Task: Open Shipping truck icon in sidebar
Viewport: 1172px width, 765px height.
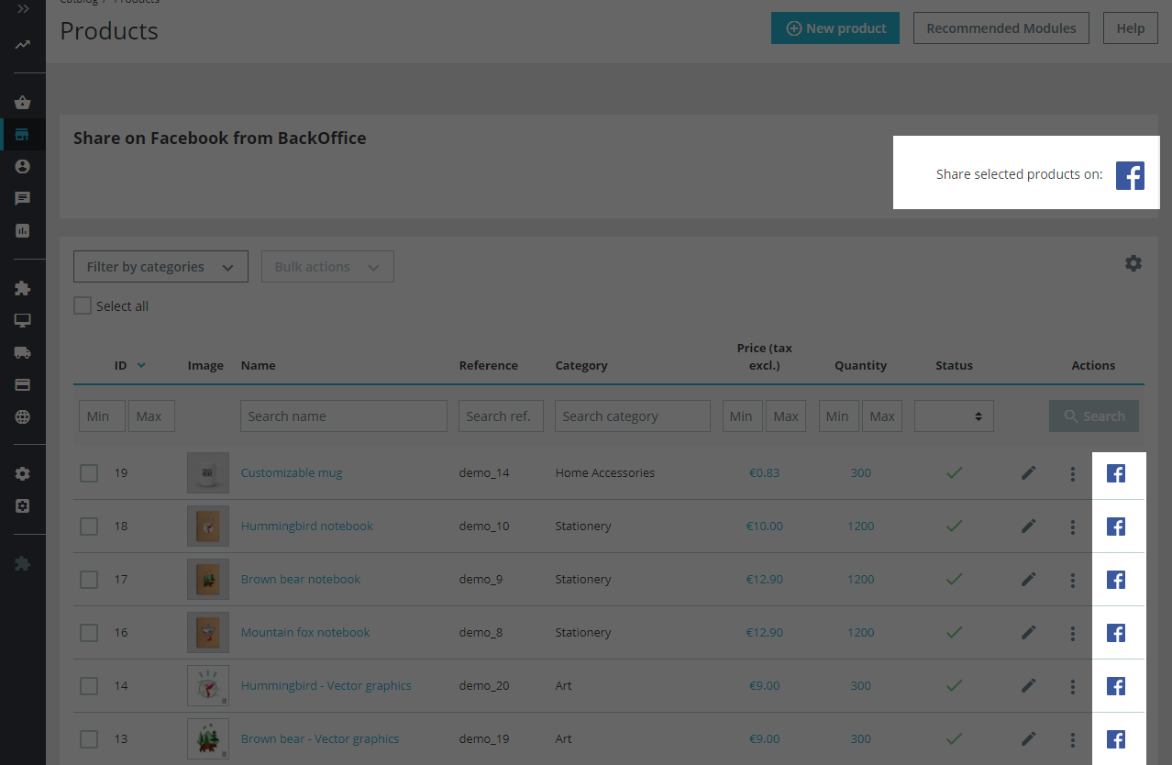Action: tap(23, 352)
